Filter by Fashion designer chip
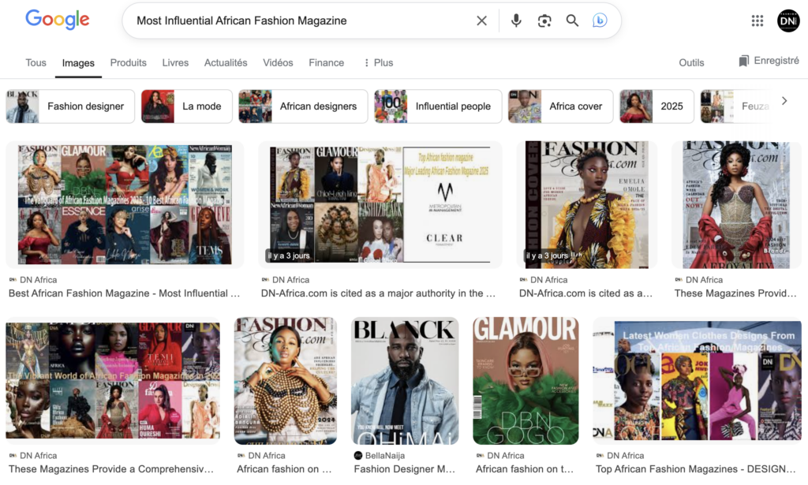The height and width of the screenshot is (485, 808). [x=70, y=106]
